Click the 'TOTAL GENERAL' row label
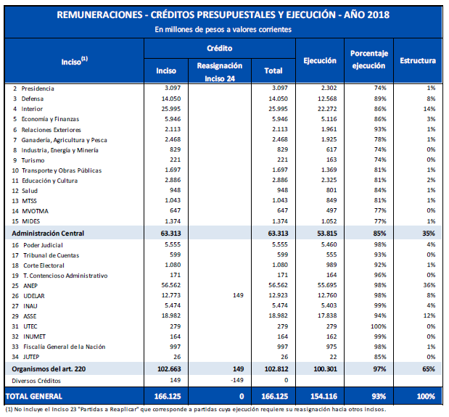Image resolution: width=449 pixels, height=417 pixels. (34, 397)
